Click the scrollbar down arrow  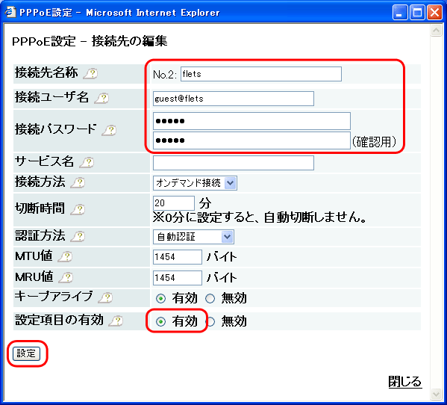436,394
